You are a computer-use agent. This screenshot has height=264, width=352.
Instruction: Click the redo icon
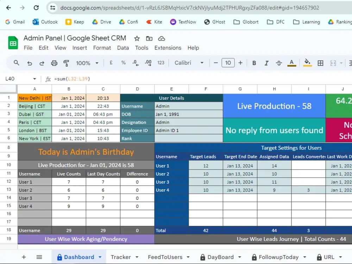[42, 63]
